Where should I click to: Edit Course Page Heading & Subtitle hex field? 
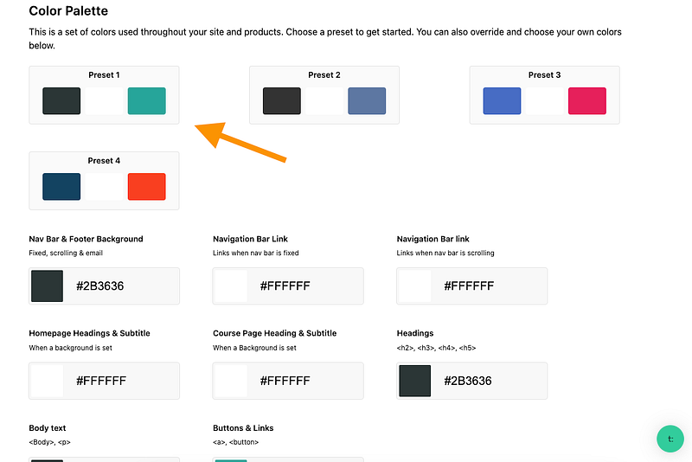(x=304, y=381)
